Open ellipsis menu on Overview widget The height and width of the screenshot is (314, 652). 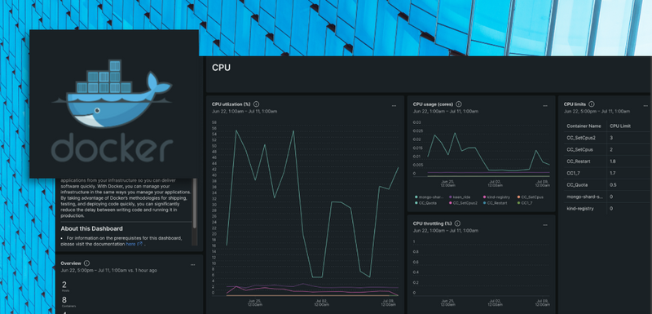coord(193,265)
